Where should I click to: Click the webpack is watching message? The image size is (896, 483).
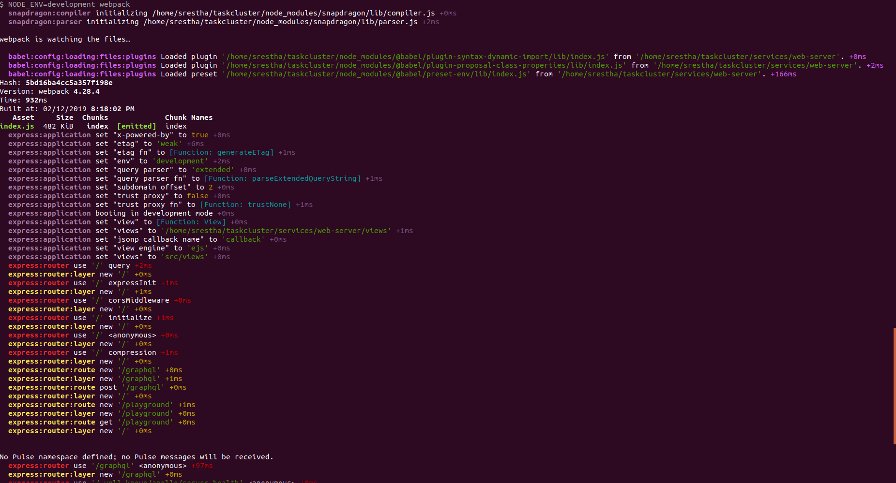point(65,39)
